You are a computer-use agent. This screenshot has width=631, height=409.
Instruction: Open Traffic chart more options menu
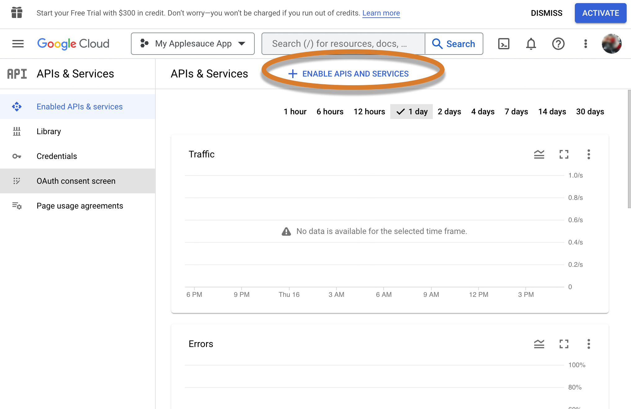tap(589, 154)
